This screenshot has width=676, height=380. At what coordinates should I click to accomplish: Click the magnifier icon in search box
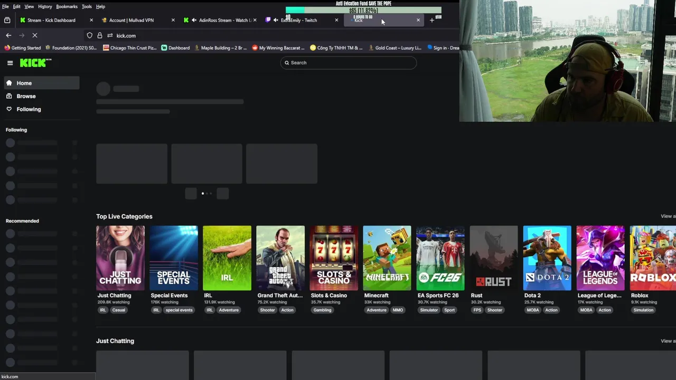287,63
